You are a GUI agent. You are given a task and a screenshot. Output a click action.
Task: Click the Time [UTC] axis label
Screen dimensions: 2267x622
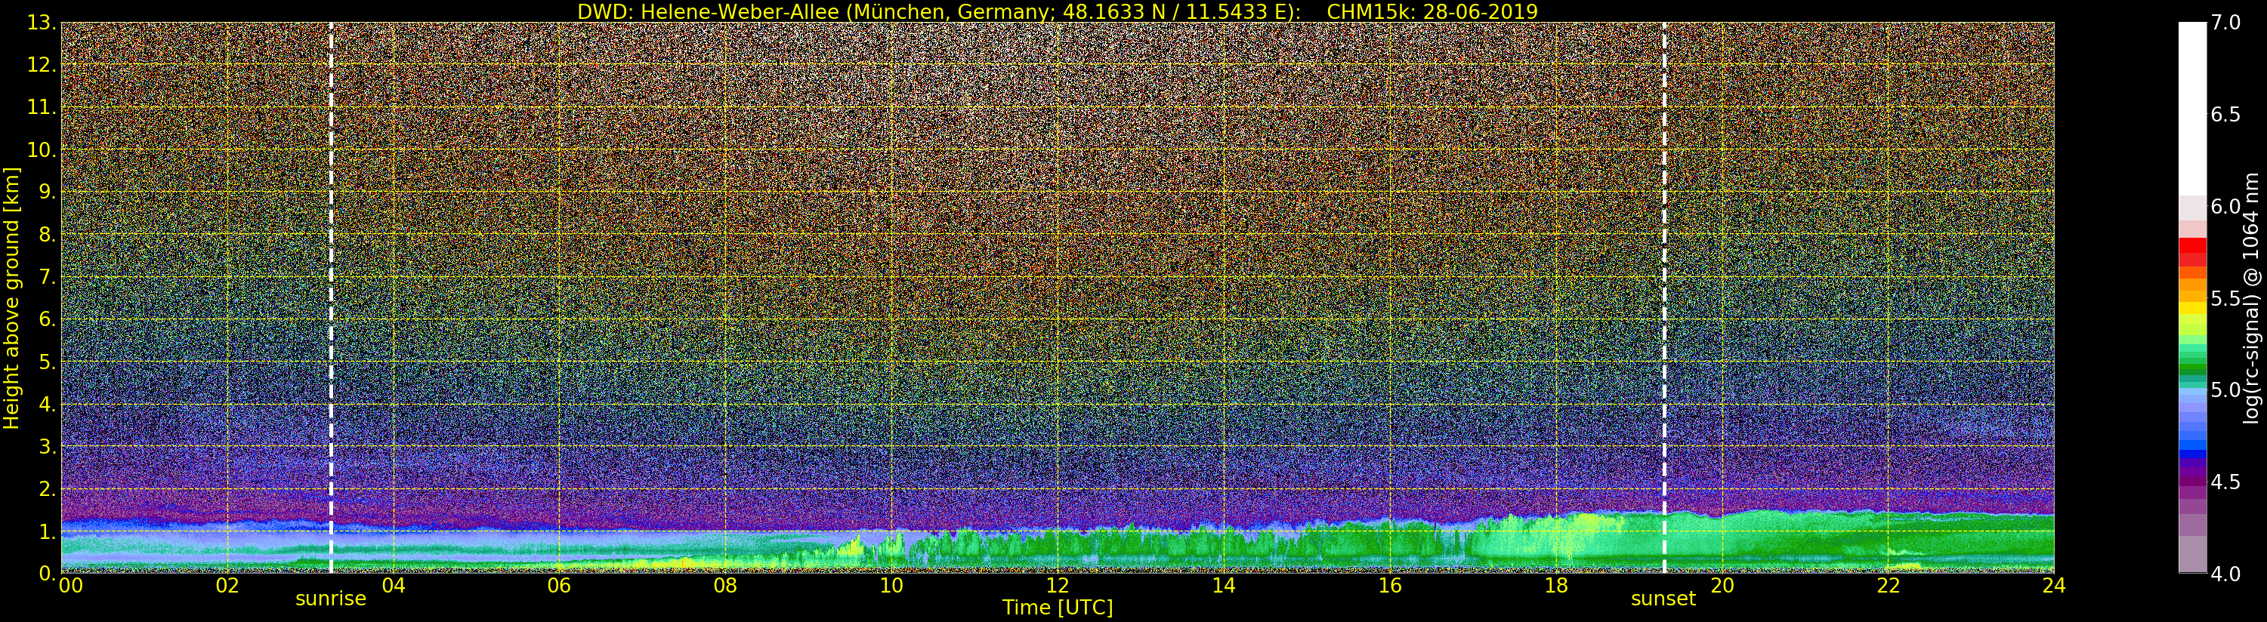(1058, 608)
